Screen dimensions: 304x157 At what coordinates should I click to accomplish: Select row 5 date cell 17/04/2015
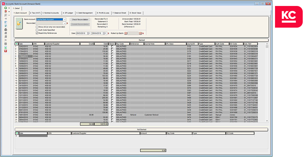click(26, 56)
